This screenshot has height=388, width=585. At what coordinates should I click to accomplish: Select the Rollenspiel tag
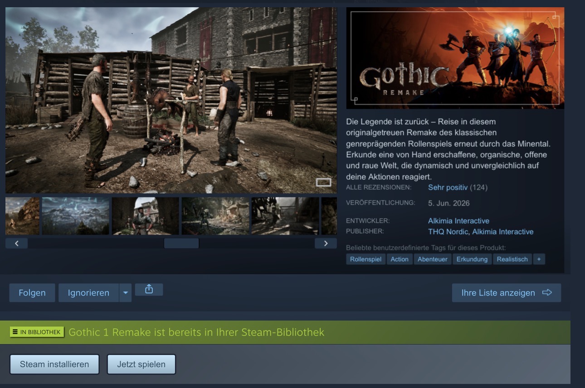point(366,259)
